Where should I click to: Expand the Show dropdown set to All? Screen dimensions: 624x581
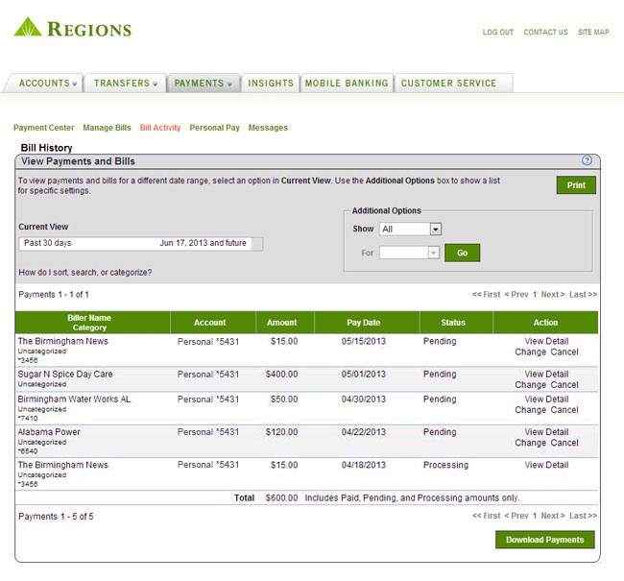click(x=410, y=229)
